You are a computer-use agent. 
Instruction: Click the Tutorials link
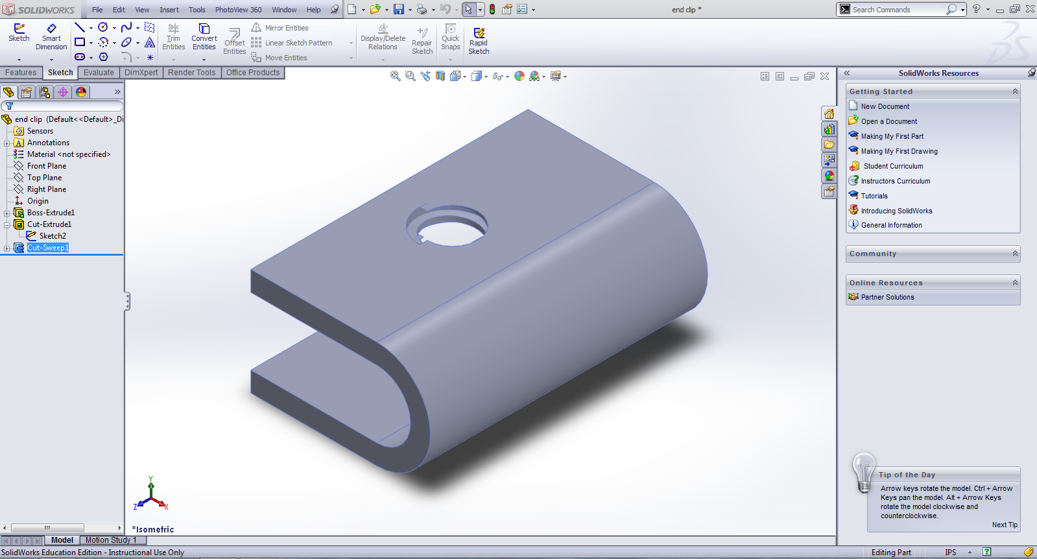pos(874,196)
